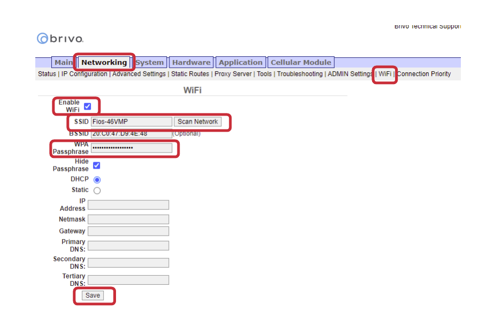This screenshot has height=333, width=494.
Task: Select the Static radio button
Action: tap(97, 191)
